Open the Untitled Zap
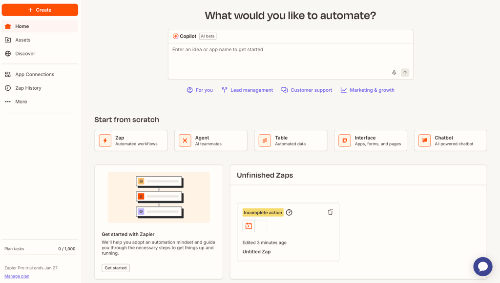This screenshot has height=283, width=500. click(256, 252)
